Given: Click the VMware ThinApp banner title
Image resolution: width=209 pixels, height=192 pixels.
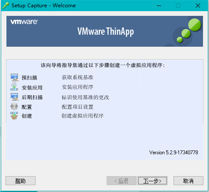Looking at the screenshot, I should tap(106, 32).
